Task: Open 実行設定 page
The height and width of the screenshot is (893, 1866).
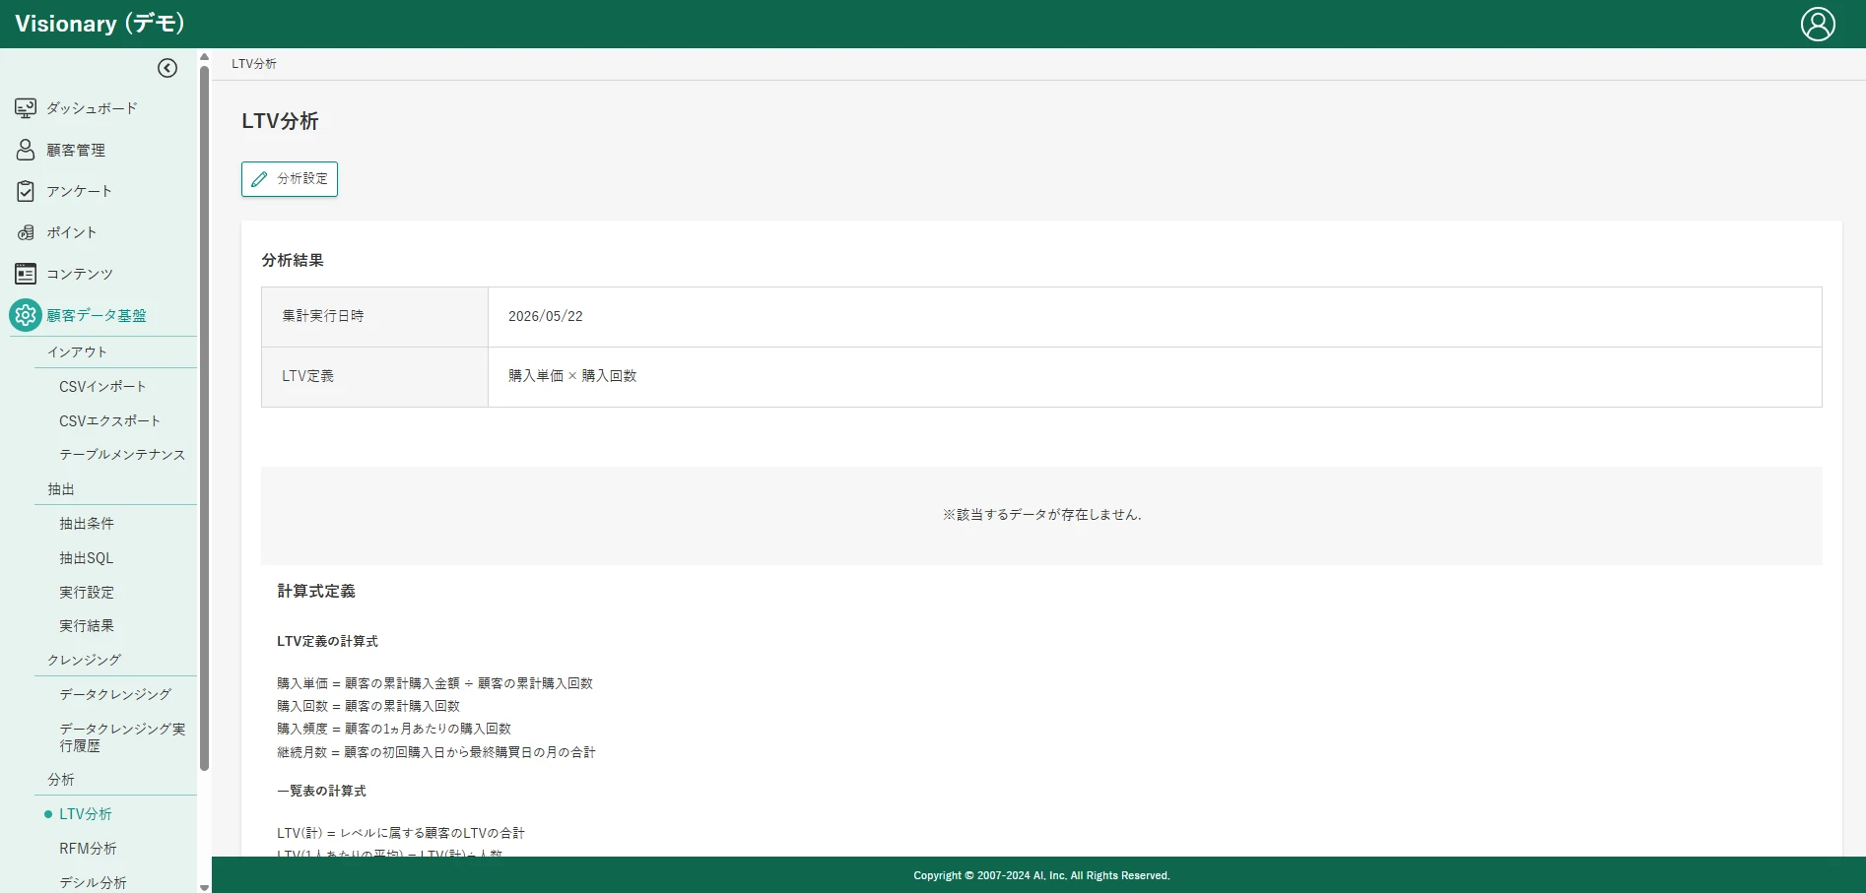Action: tap(87, 592)
